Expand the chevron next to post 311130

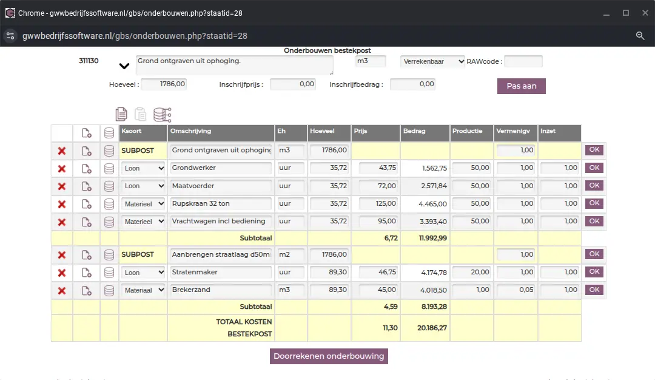124,66
